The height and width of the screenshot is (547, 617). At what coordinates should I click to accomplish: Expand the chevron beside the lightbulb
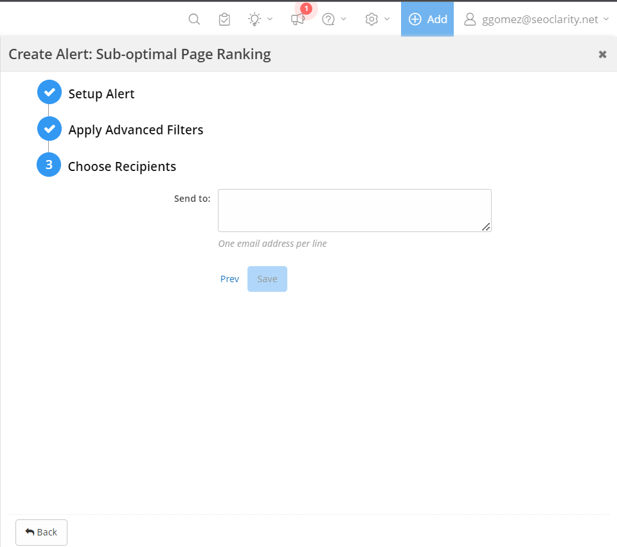coord(270,19)
